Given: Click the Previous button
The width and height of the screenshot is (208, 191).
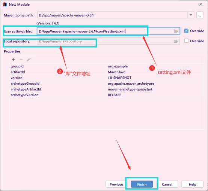Looking at the screenshot, I should tap(116, 184).
